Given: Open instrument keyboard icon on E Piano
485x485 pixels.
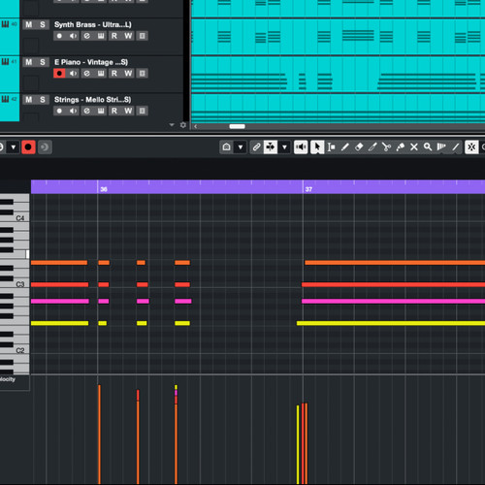Looking at the screenshot, I should click(x=101, y=74).
